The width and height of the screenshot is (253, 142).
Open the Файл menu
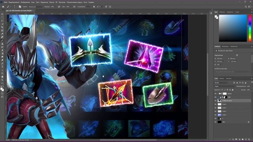pyautogui.click(x=6, y=2)
